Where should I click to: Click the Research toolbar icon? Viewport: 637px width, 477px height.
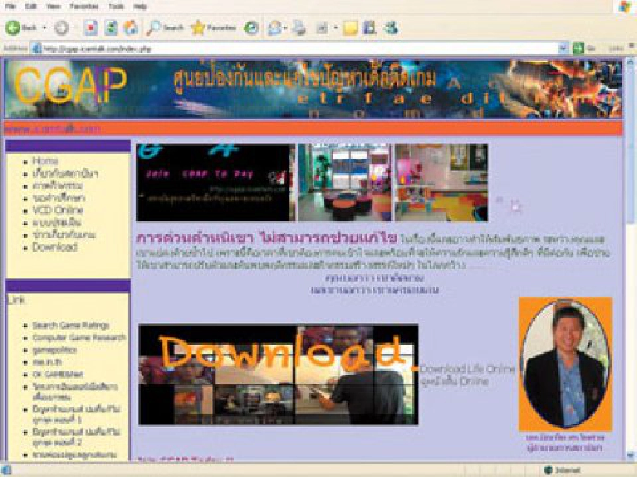pos(370,28)
